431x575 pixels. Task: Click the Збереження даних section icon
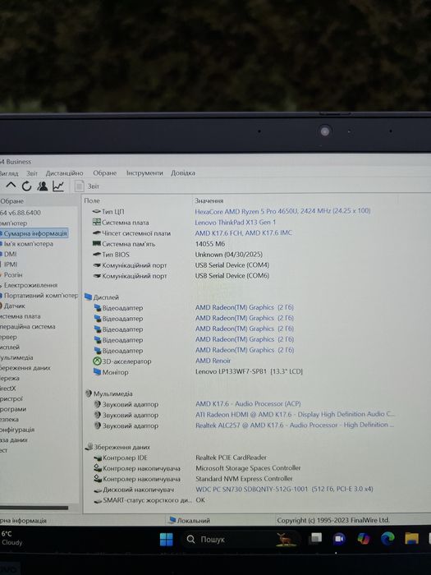coord(89,447)
